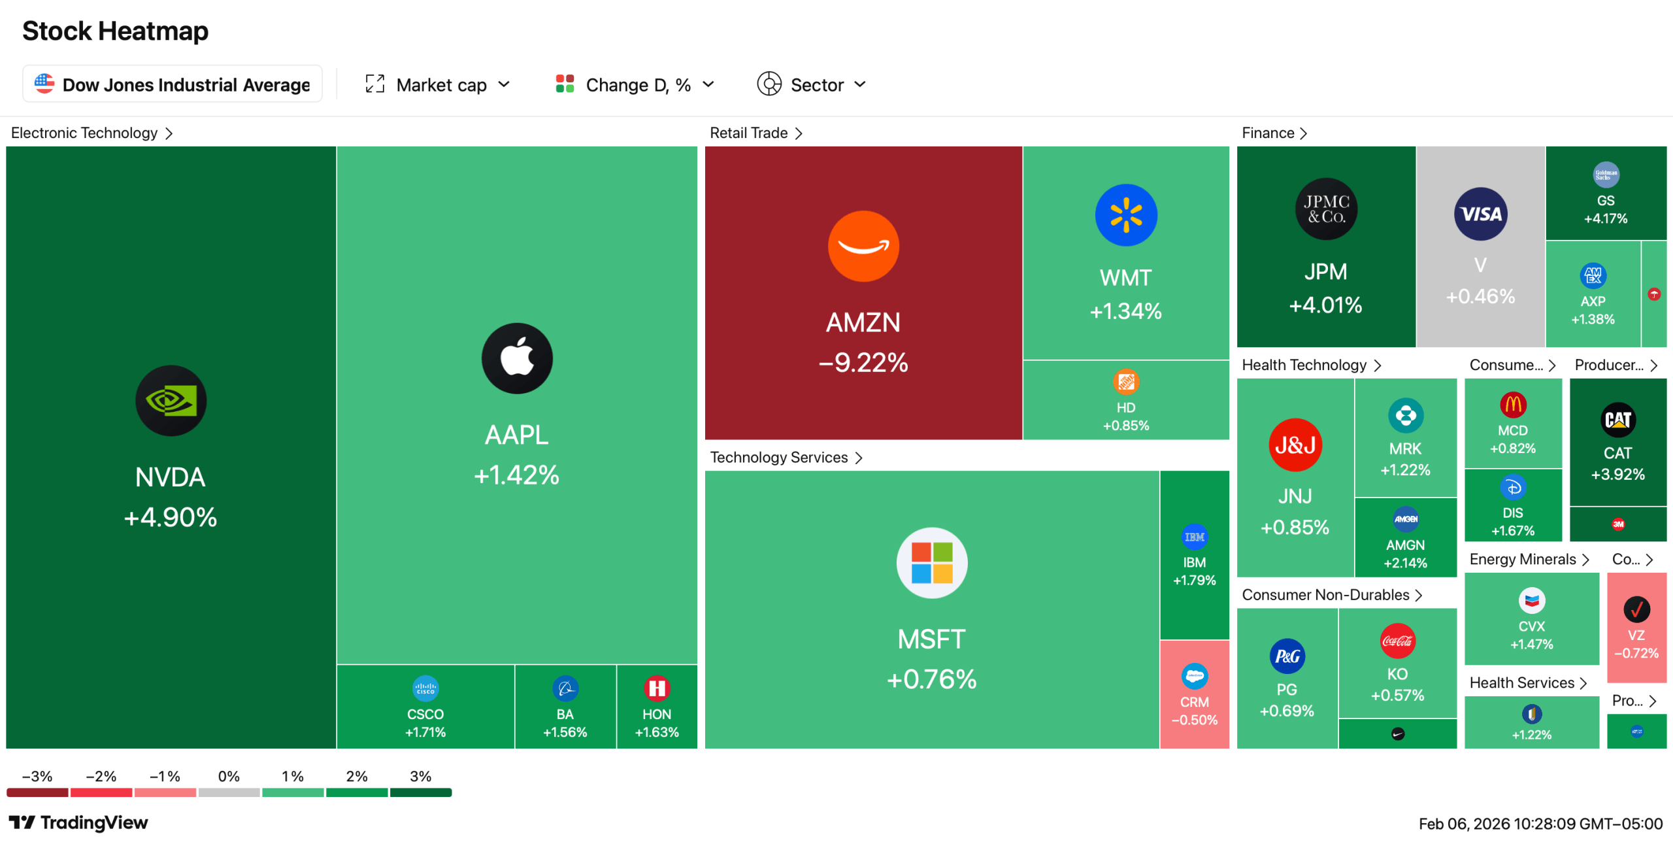Click the JPMC & Co. logo
1673x846 pixels.
click(1325, 209)
